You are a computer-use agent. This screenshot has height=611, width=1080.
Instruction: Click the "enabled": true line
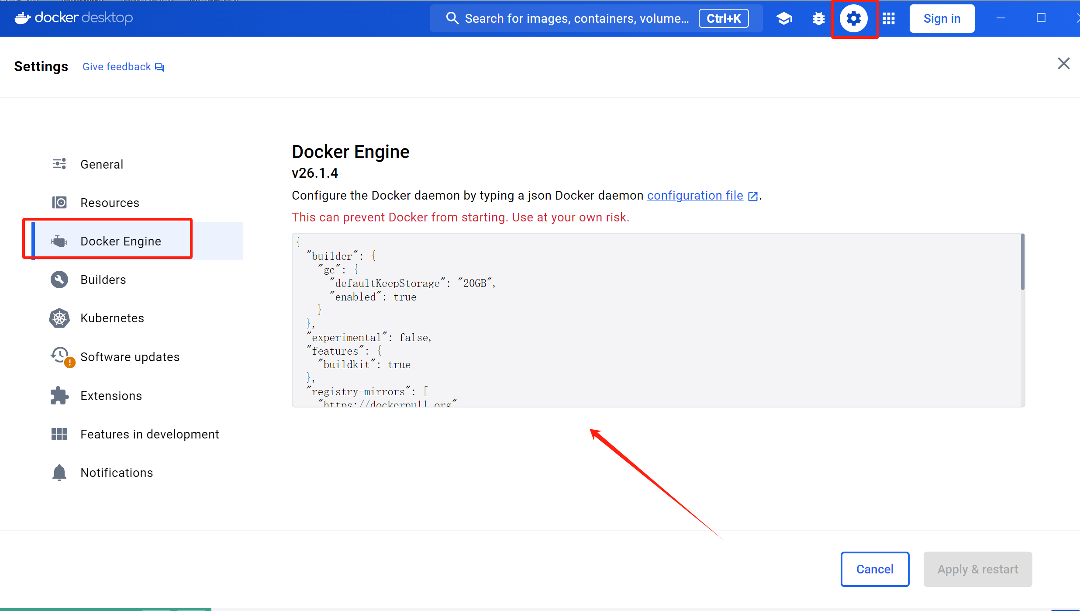tap(373, 297)
